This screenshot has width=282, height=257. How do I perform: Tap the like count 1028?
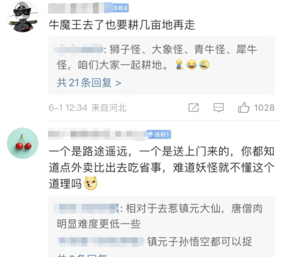pos(264,108)
